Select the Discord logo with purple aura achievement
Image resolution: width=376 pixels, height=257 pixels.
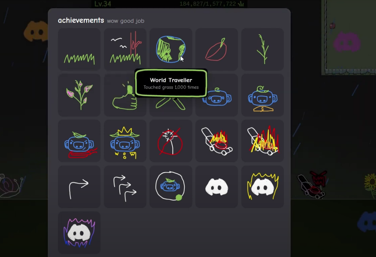(79, 232)
